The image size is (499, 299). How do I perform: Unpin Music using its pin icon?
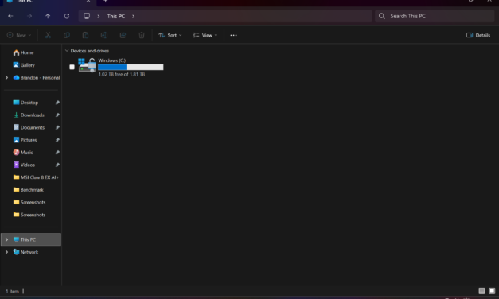click(57, 153)
